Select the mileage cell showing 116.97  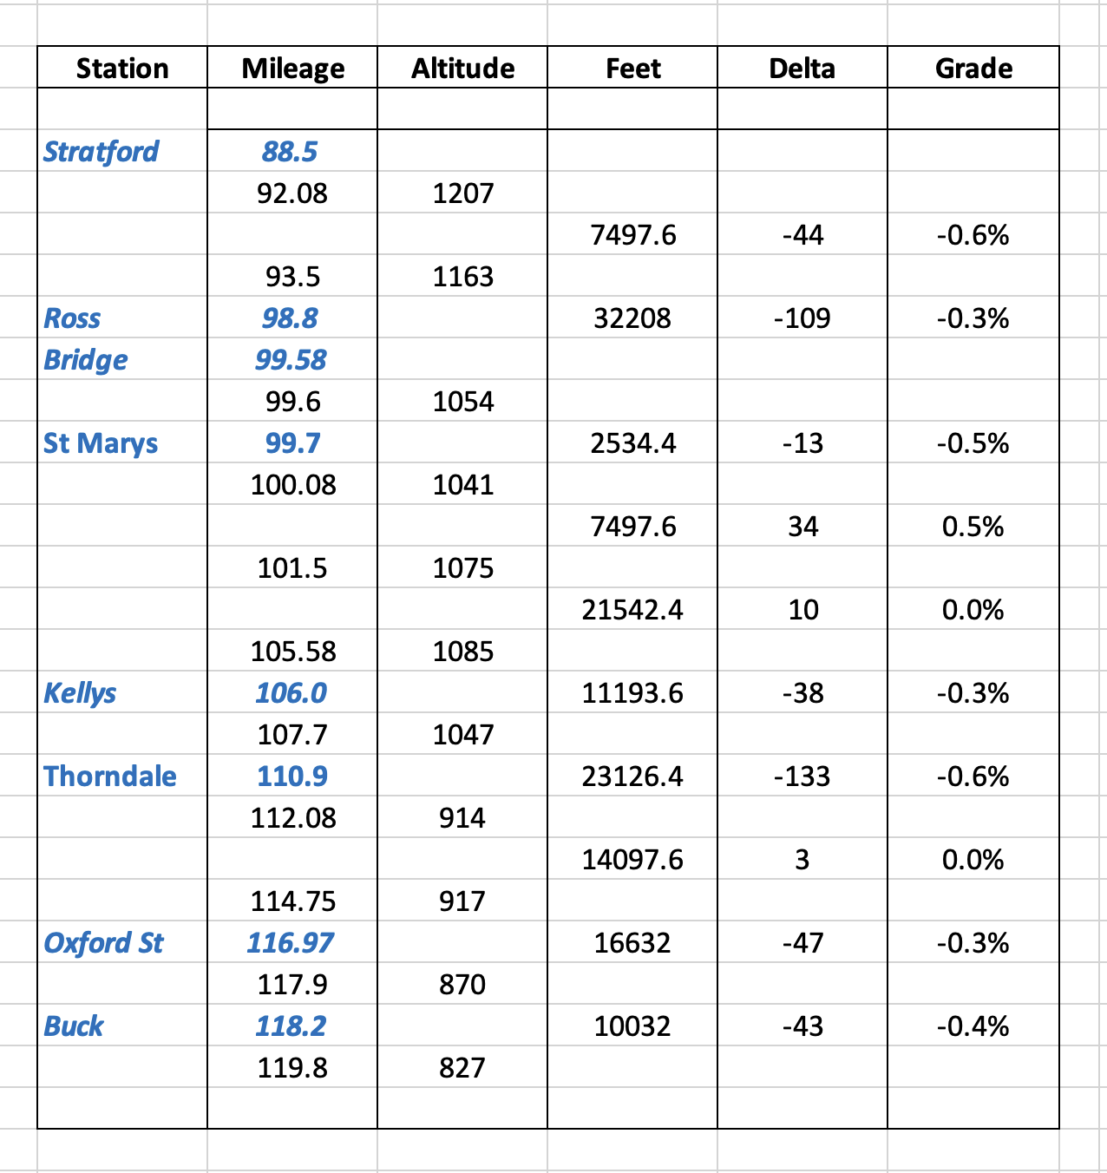tap(291, 942)
